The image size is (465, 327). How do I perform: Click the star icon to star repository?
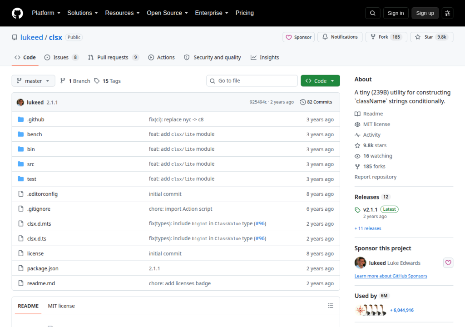[x=418, y=37]
